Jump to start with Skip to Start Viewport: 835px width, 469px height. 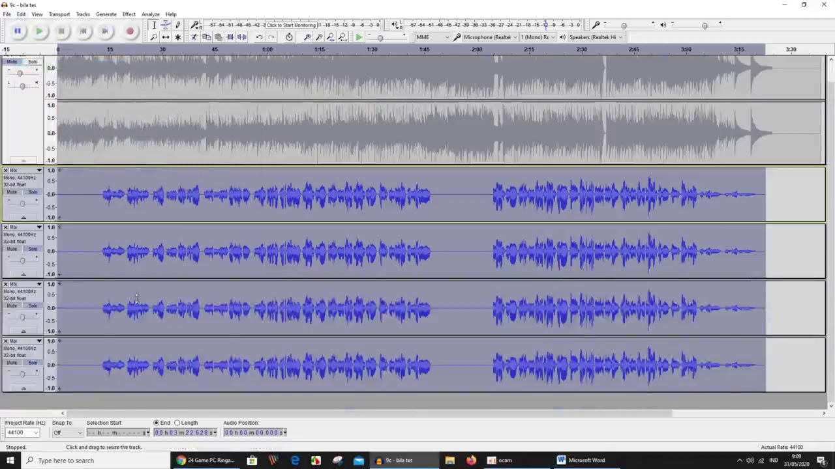(x=83, y=31)
